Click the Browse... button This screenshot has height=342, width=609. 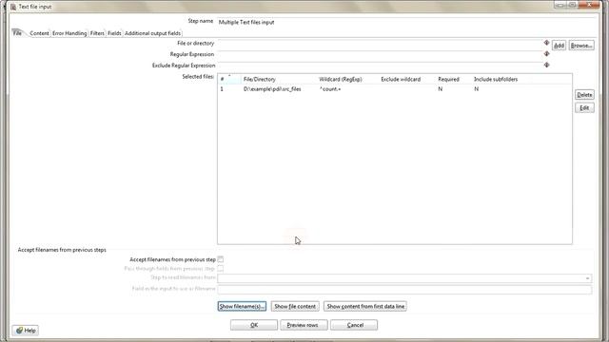[581, 46]
